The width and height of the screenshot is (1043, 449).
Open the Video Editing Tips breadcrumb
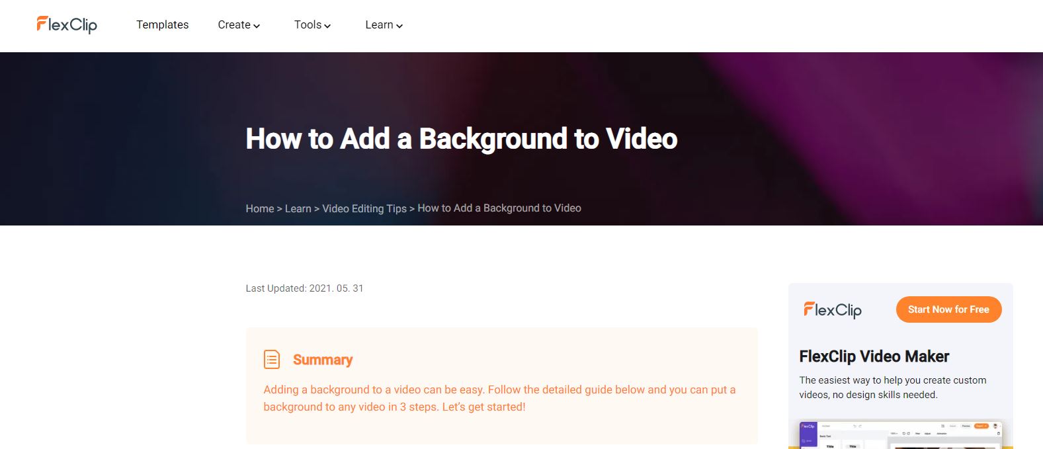point(364,208)
